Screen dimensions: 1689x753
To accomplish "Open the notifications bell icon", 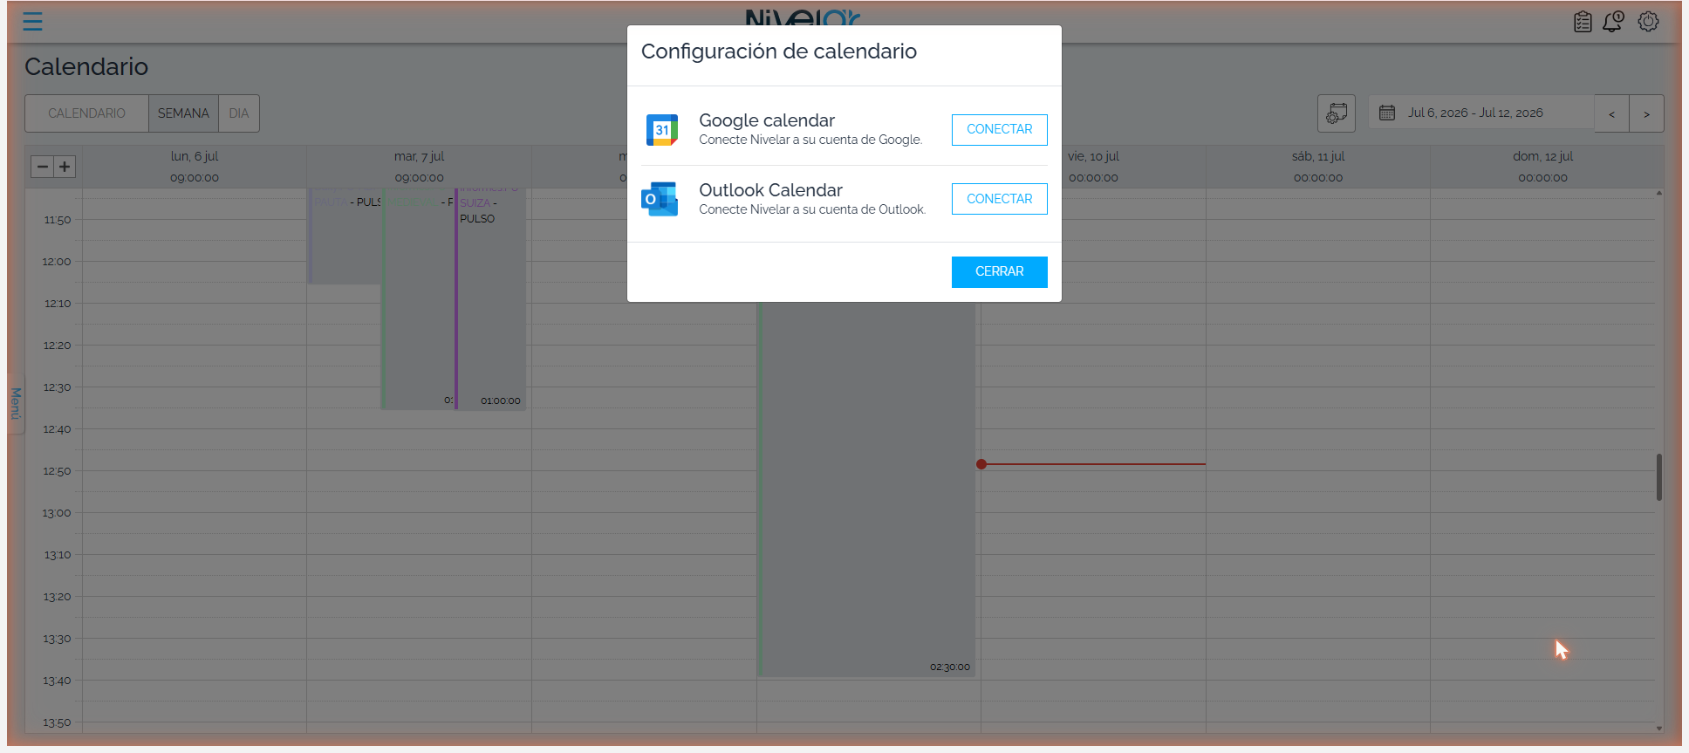I will coord(1613,22).
